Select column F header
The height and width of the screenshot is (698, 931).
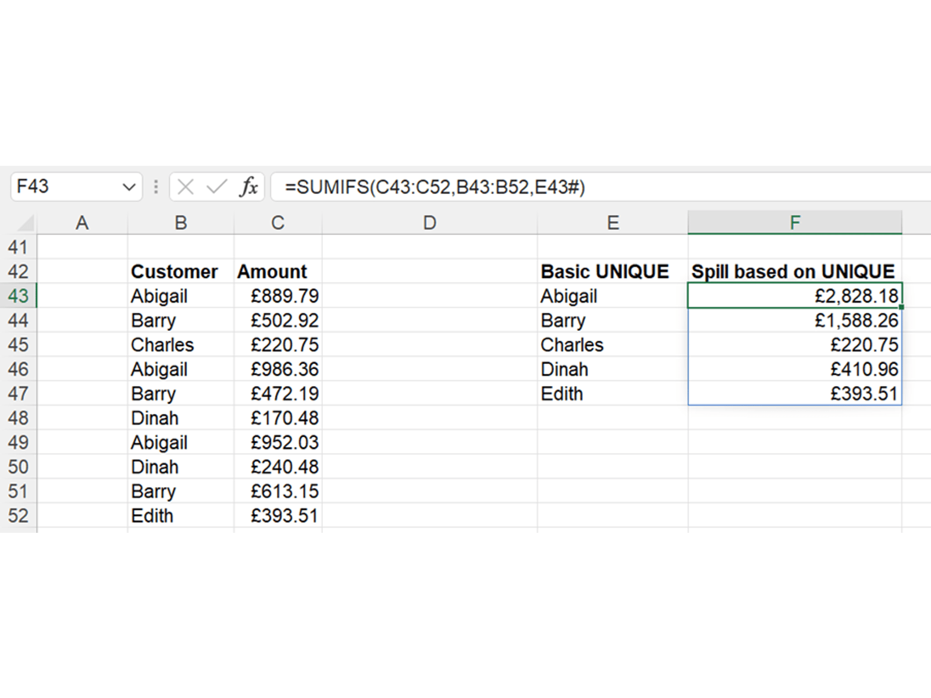coord(794,223)
